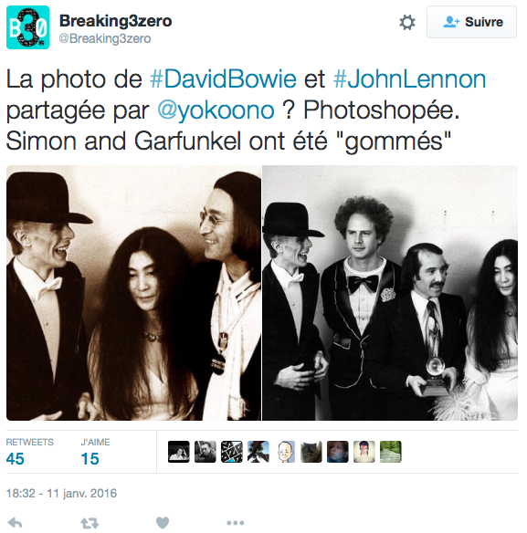Image resolution: width=527 pixels, height=533 pixels.
Task: Like the tweet with the heart icon
Action: [163, 522]
